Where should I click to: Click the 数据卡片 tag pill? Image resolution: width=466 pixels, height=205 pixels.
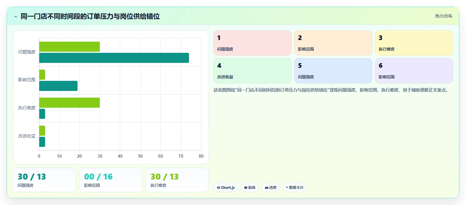point(295,187)
